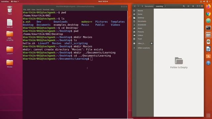This screenshot has height=119, width=212.
Task: Select the shell_scripting folder on desktop
Action: pyautogui.click(x=10, y=36)
